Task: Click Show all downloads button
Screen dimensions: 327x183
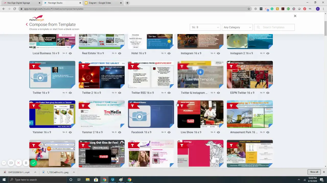Action: [x=314, y=172]
